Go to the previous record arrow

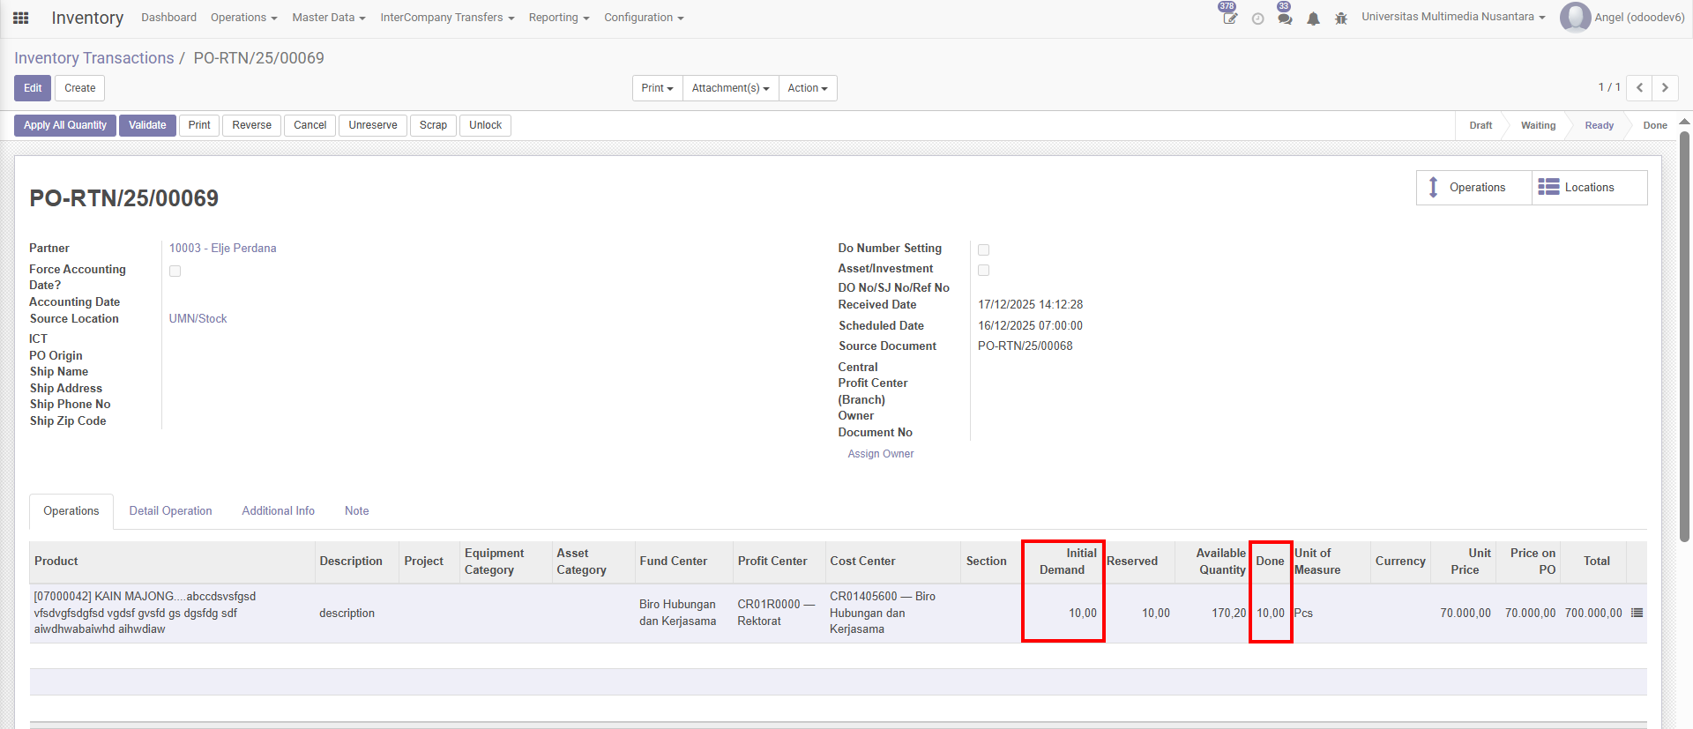pos(1639,87)
